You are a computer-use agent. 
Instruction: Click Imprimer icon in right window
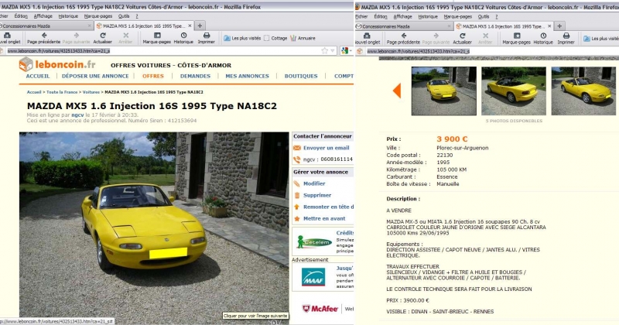pyautogui.click(x=566, y=36)
